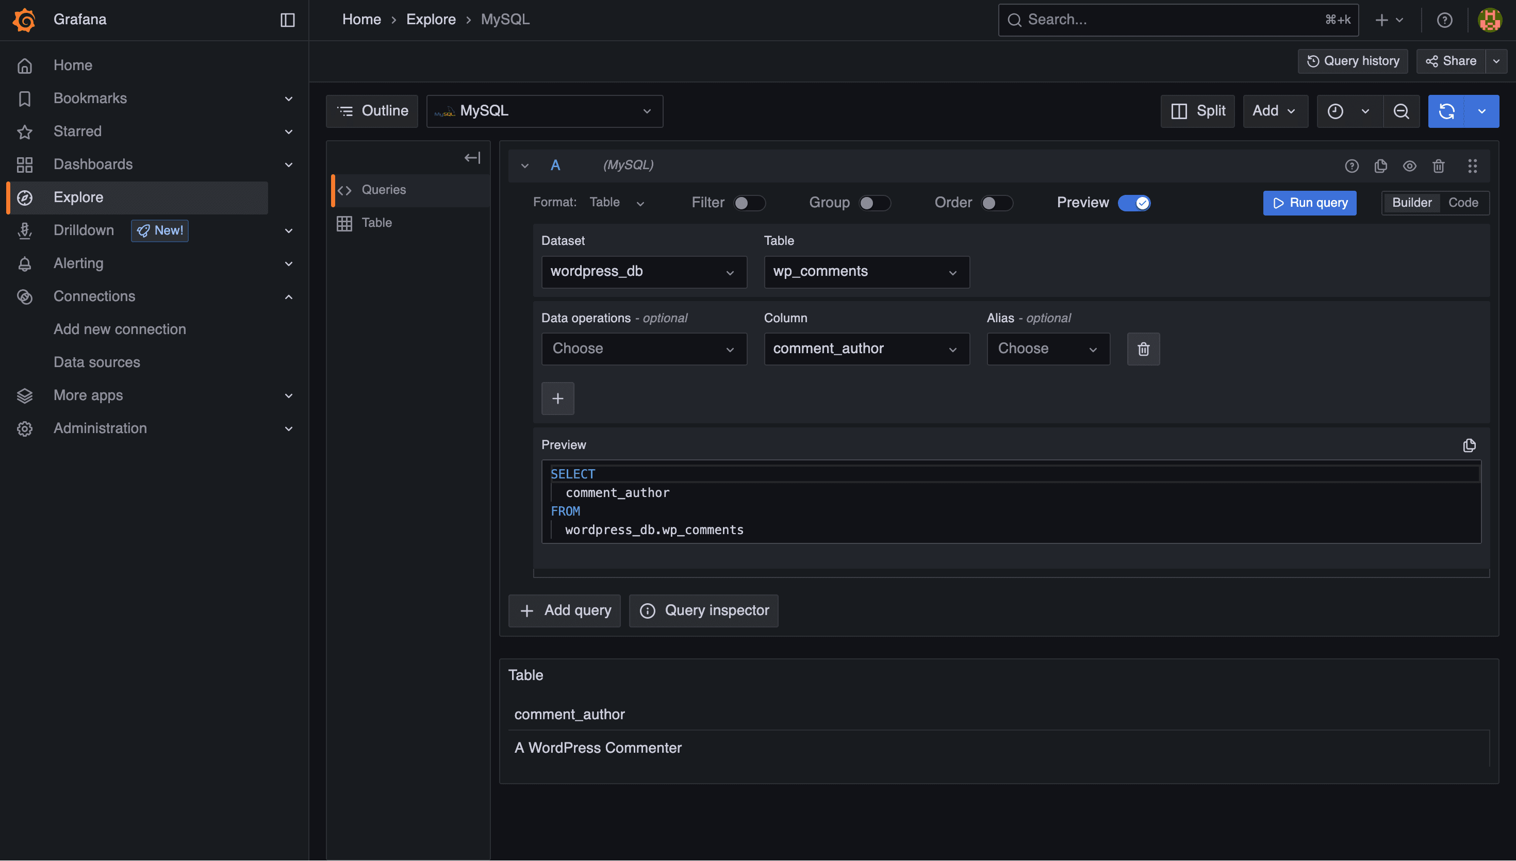Focus the top Search field
The width and height of the screenshot is (1516, 861).
coord(1178,20)
